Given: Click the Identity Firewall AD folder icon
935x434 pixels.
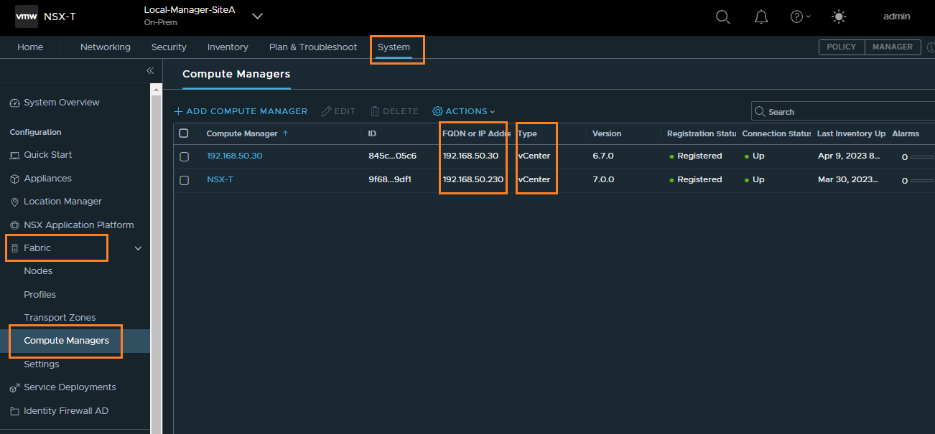Looking at the screenshot, I should [14, 412].
